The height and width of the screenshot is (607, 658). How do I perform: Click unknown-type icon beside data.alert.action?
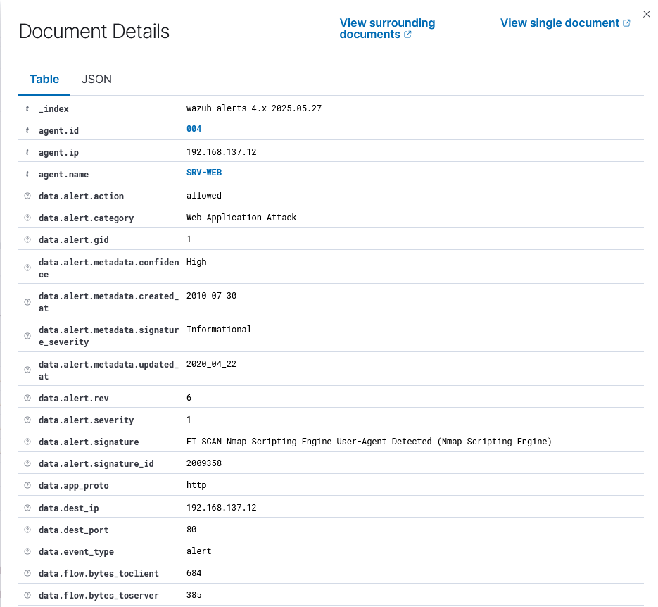pyautogui.click(x=27, y=196)
